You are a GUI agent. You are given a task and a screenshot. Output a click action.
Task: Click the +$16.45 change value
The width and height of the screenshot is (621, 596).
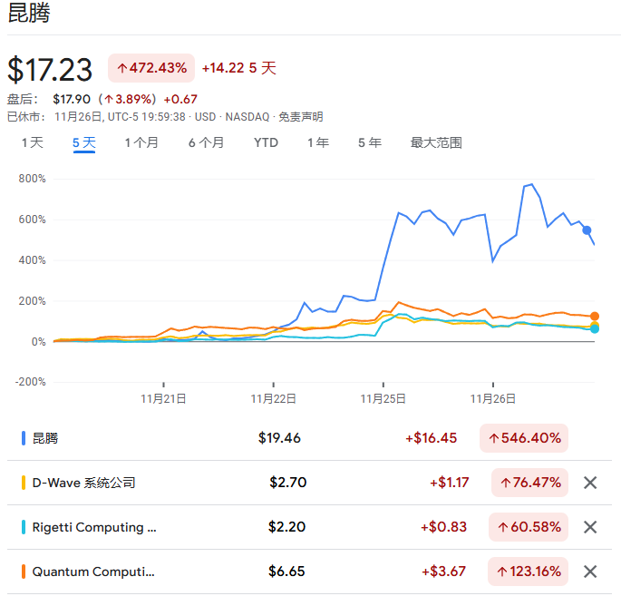[x=431, y=438]
